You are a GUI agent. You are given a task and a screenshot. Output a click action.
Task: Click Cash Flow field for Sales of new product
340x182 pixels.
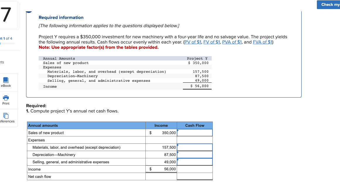click(x=195, y=133)
